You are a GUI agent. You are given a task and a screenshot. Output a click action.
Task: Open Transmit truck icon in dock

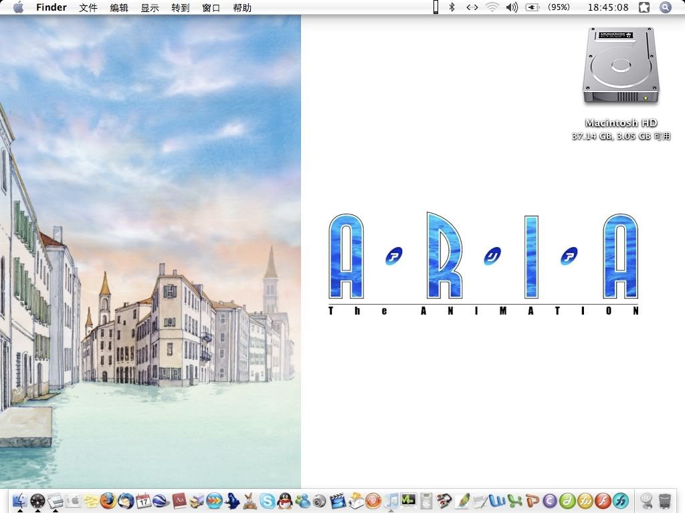coord(197,501)
